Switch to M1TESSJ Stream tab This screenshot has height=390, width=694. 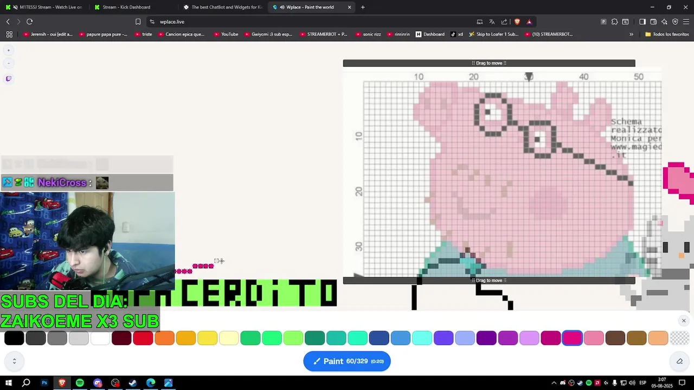(43, 7)
